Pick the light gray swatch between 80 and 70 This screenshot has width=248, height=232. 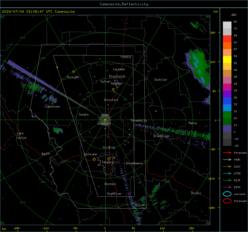tap(227, 25)
